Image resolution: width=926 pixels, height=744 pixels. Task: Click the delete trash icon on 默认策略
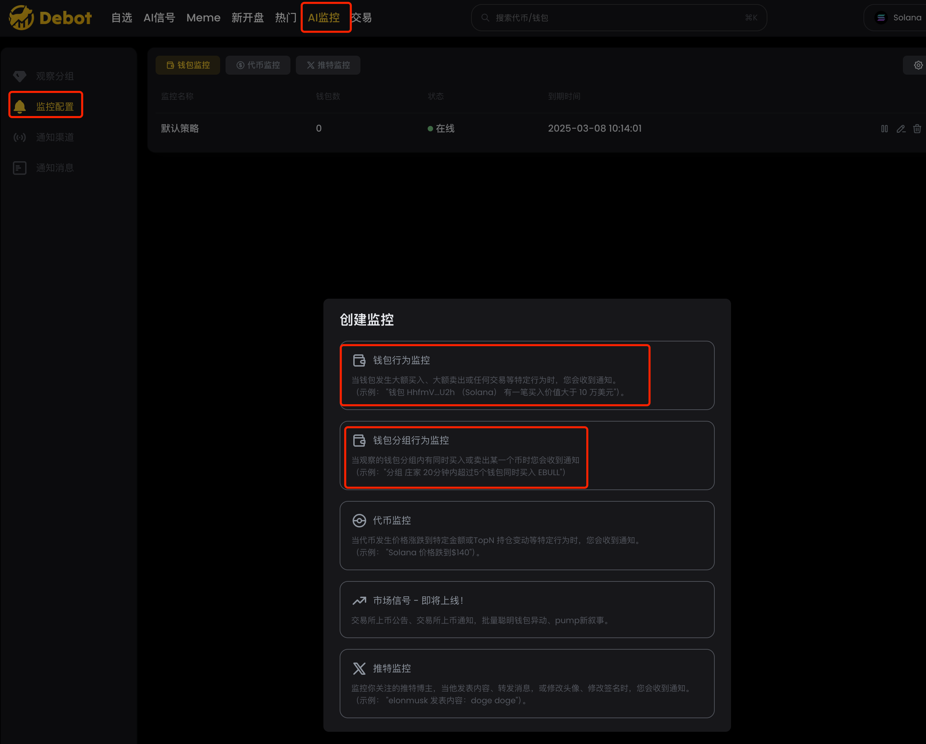917,128
